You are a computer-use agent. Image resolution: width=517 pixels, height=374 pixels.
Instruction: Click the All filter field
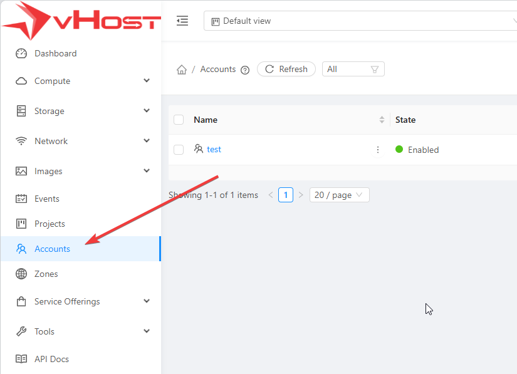(353, 69)
